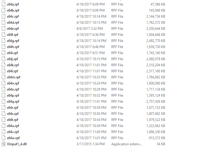Select the icon next to x64m.rpf
The height and width of the screenshot is (149, 206).
(x=3, y=77)
